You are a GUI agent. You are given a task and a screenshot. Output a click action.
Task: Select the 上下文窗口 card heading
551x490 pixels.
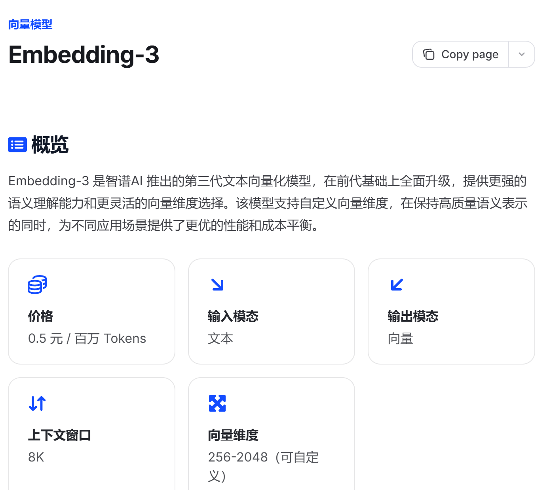(60, 435)
